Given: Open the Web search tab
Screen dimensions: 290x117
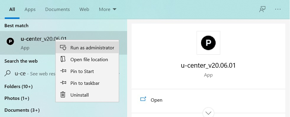Looking at the screenshot, I should tap(84, 9).
